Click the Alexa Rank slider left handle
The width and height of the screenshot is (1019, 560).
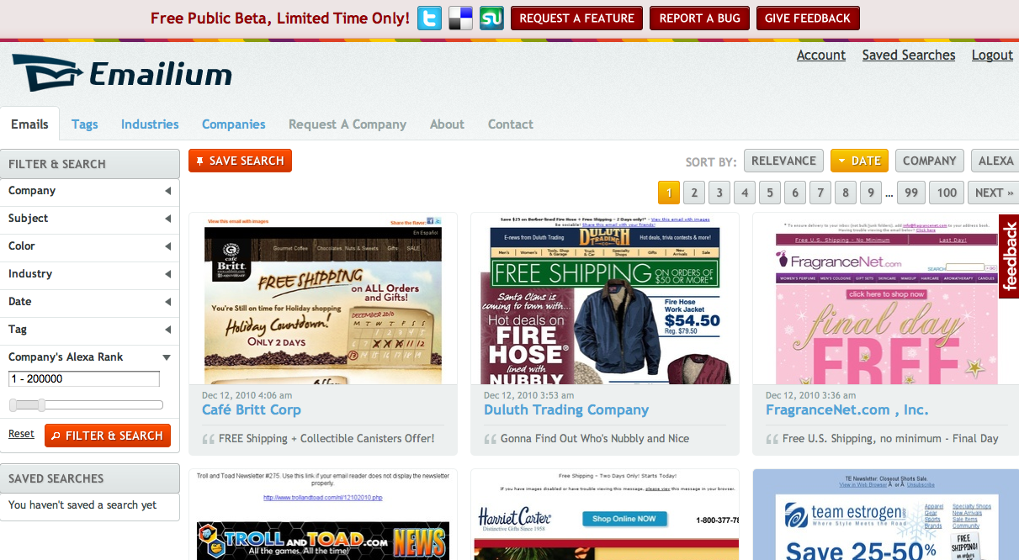point(13,405)
